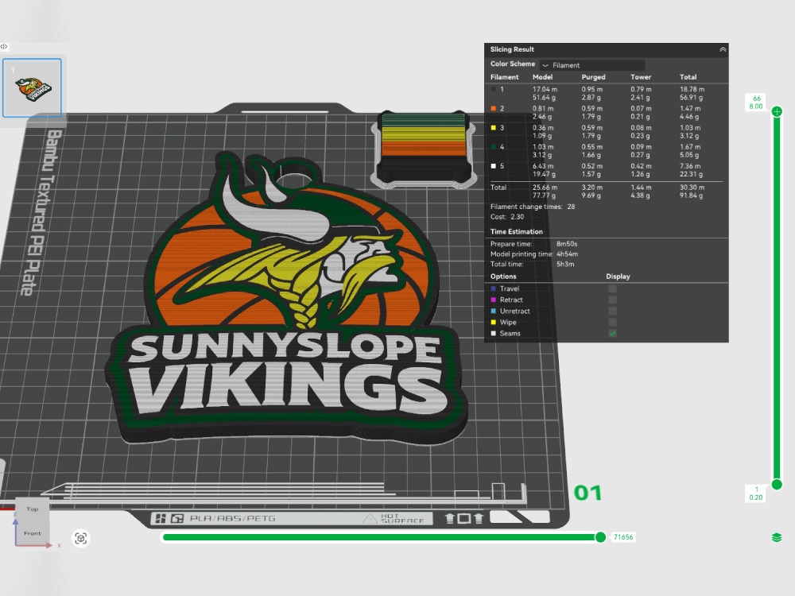This screenshot has width=795, height=596.
Task: Click the Options section header
Action: 503,277
